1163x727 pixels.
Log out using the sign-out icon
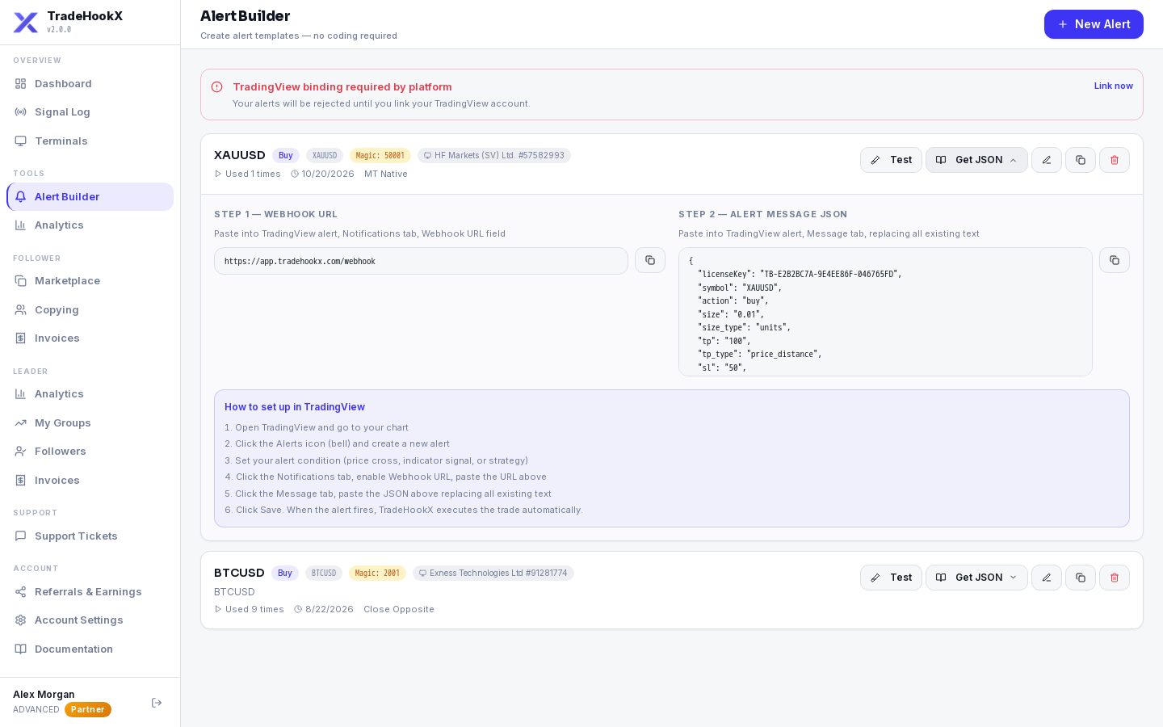[x=157, y=703]
